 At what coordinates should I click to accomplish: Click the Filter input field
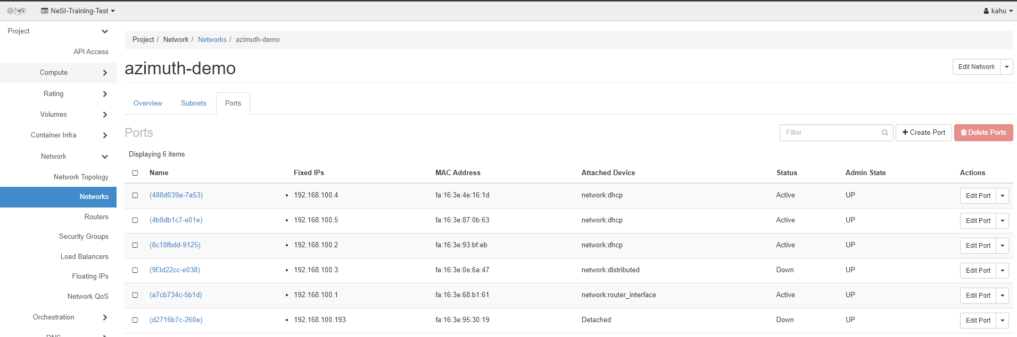(830, 133)
